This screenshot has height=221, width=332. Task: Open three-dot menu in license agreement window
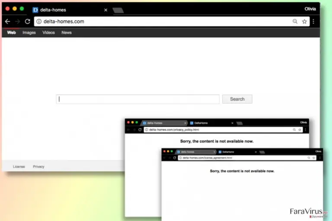(320, 158)
